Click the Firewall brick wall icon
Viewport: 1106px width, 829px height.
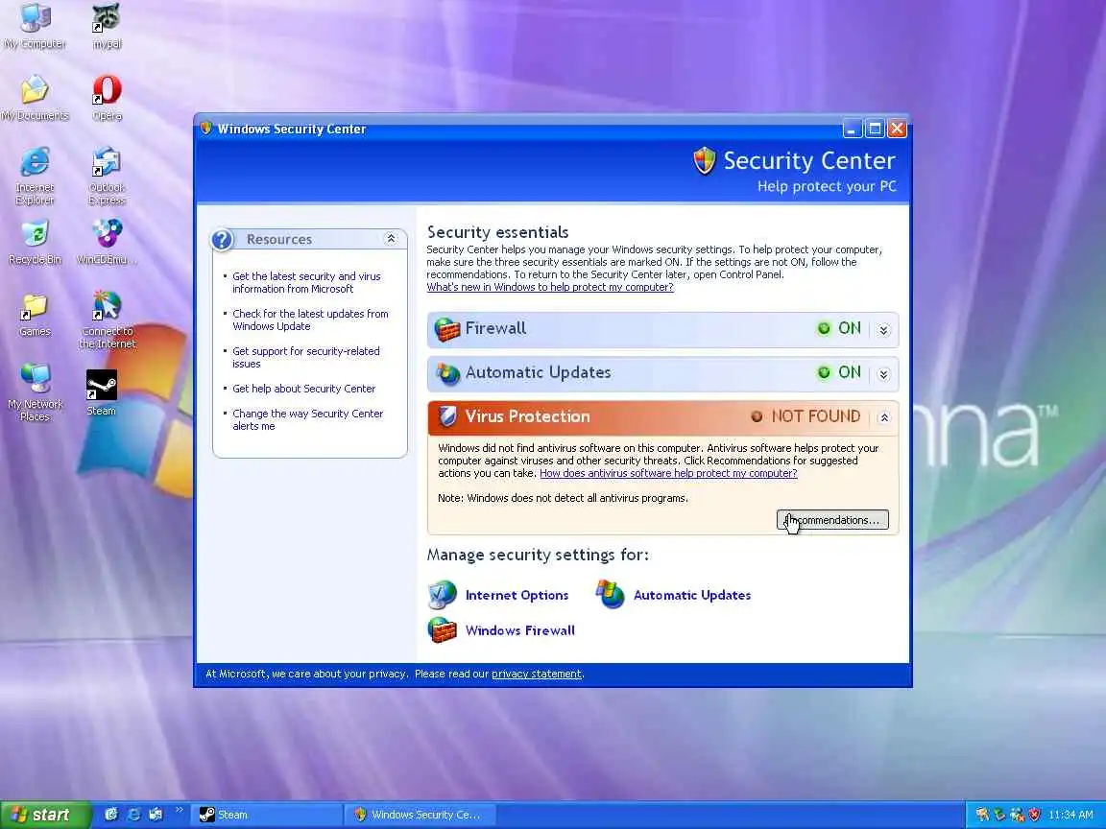pyautogui.click(x=447, y=329)
